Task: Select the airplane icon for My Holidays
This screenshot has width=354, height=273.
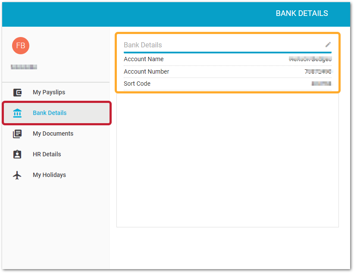Action: [17, 175]
